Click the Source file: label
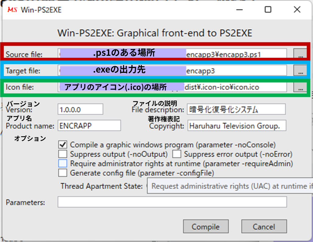The width and height of the screenshot is (313, 242). click(x=24, y=54)
